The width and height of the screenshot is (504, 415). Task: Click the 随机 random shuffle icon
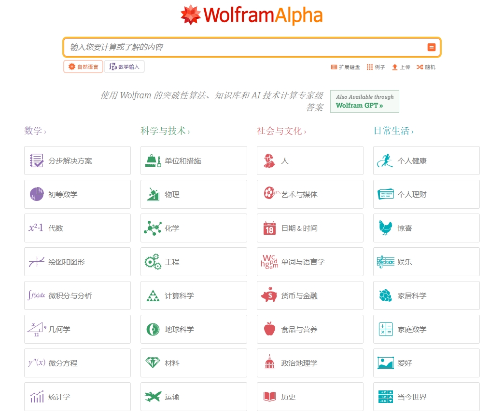click(x=420, y=67)
